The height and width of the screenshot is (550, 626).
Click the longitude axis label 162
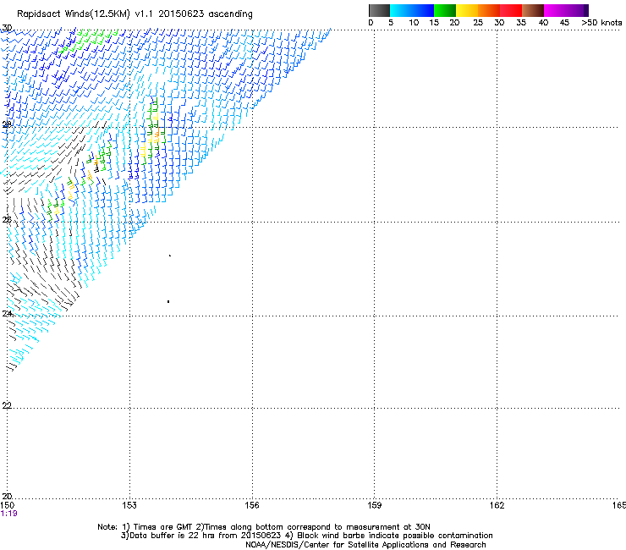[497, 505]
